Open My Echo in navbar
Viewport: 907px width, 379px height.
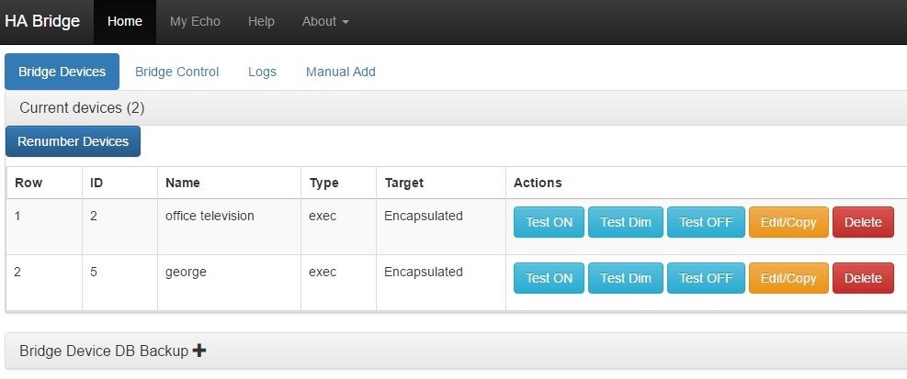[195, 21]
